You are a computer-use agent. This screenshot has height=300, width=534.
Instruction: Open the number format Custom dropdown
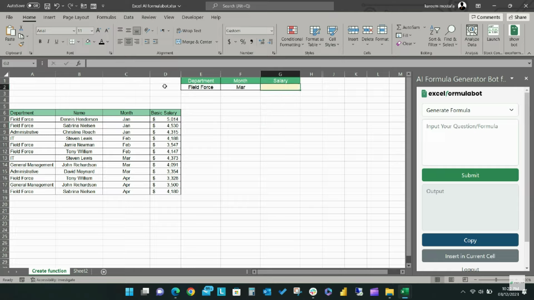(x=272, y=31)
